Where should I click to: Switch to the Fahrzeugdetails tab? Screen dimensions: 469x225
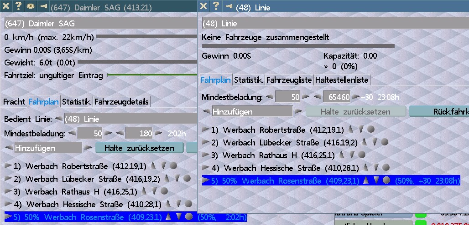tap(121, 102)
